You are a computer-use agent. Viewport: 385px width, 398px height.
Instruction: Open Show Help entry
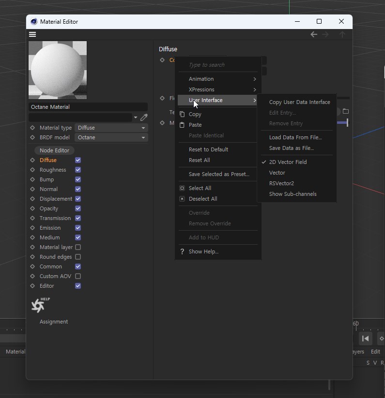(x=218, y=251)
